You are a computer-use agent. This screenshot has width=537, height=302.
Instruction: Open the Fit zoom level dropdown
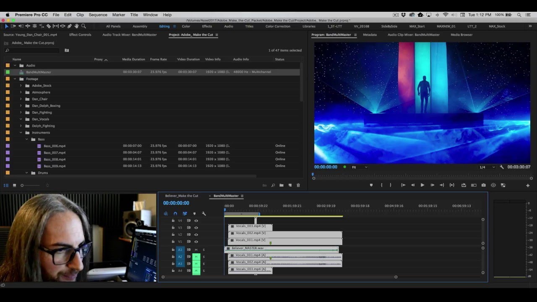(x=360, y=167)
